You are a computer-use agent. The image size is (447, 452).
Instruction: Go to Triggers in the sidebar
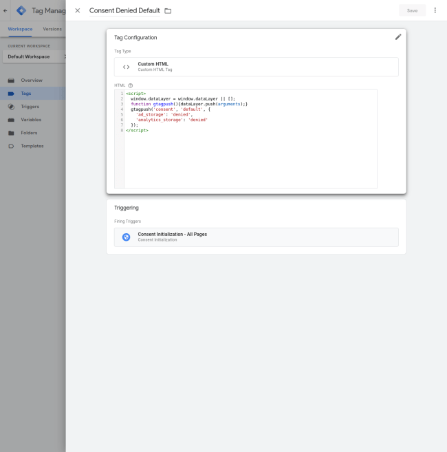pyautogui.click(x=30, y=107)
